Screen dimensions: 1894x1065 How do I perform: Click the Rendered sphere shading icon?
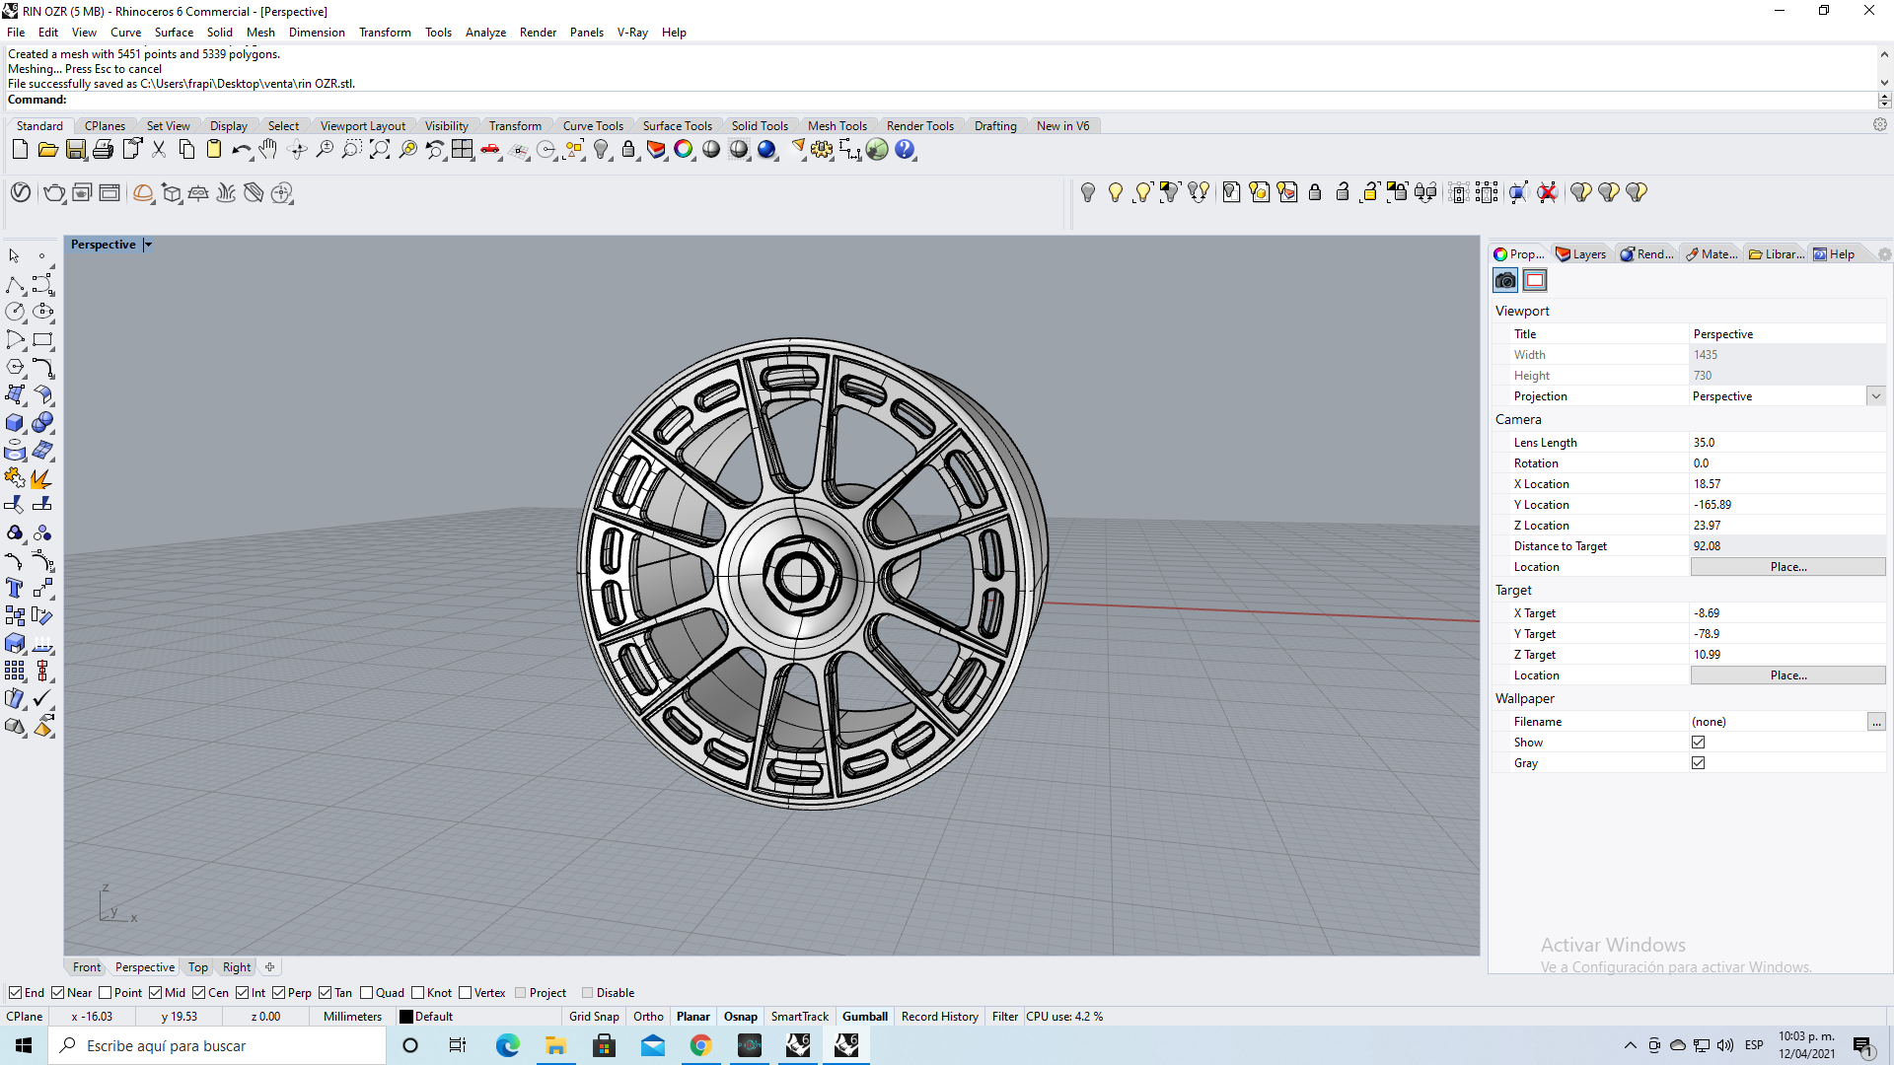pos(766,150)
